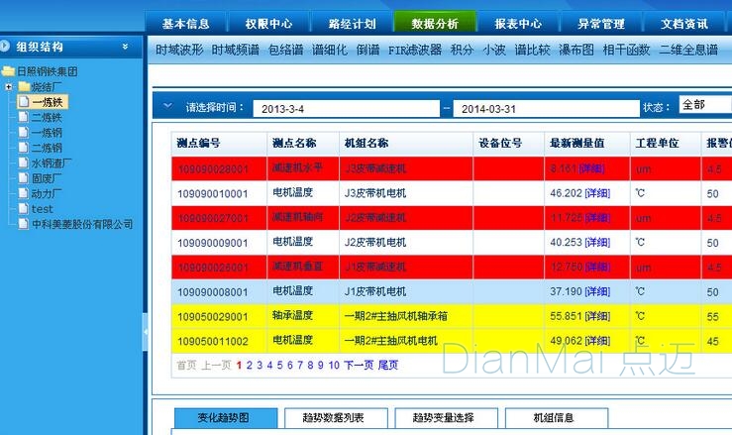Choose the 谱细化 submenu item
Image resolution: width=732 pixels, height=435 pixels.
pyautogui.click(x=330, y=50)
